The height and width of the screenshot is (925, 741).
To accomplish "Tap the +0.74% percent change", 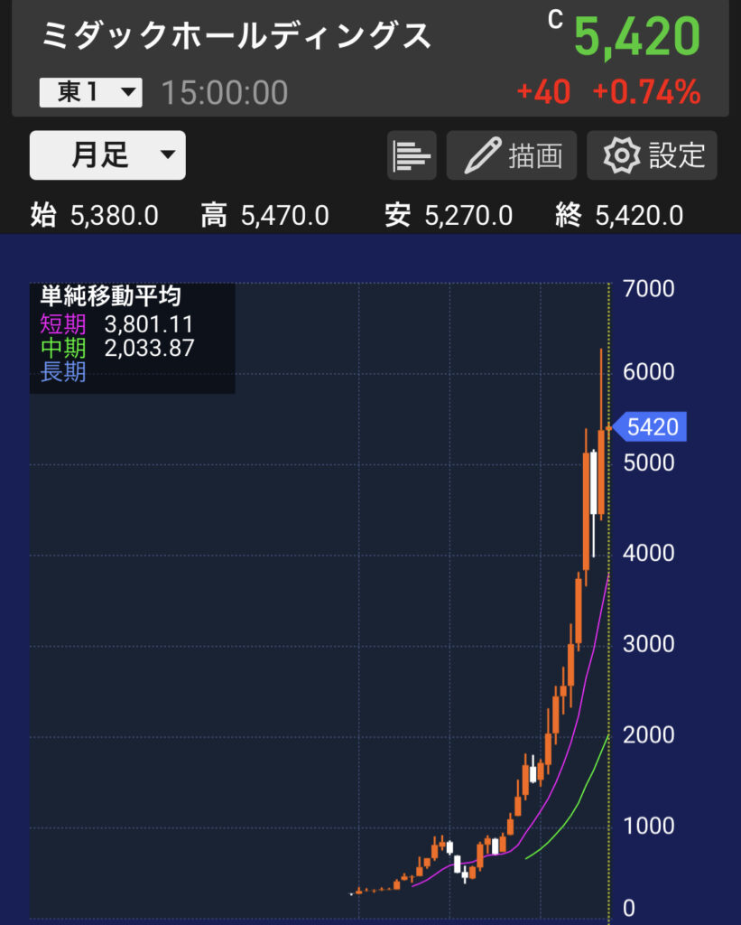I will coord(646,92).
